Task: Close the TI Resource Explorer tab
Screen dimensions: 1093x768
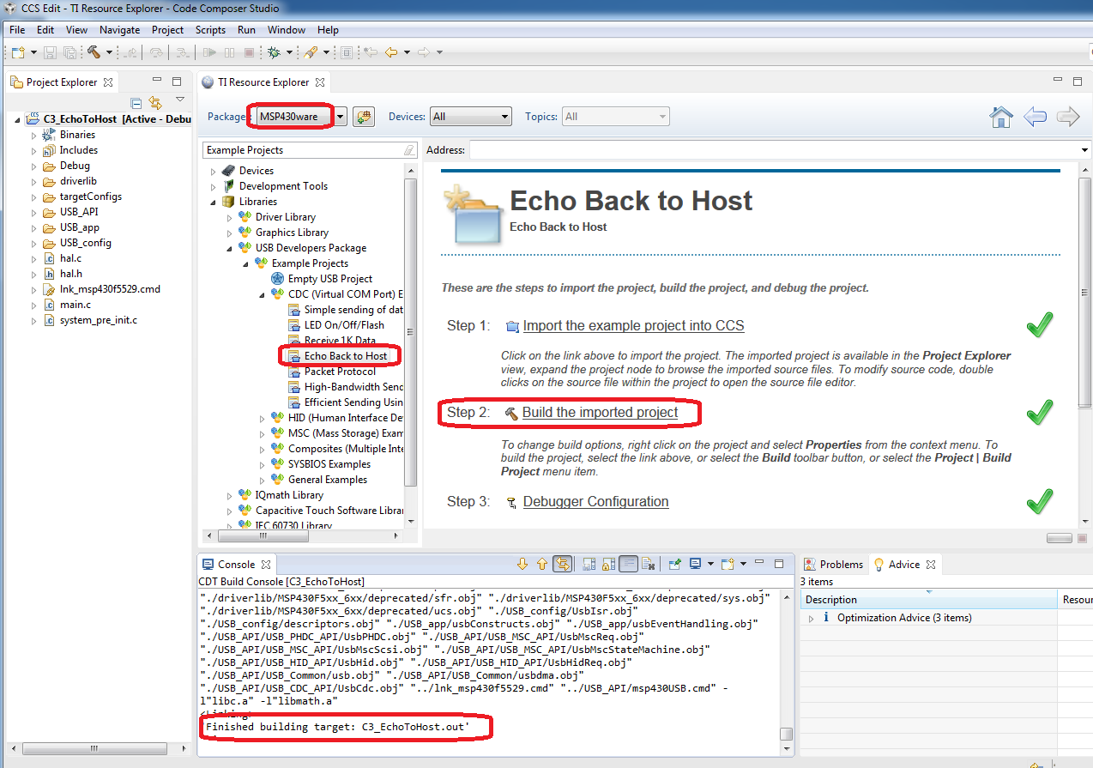Action: [320, 82]
